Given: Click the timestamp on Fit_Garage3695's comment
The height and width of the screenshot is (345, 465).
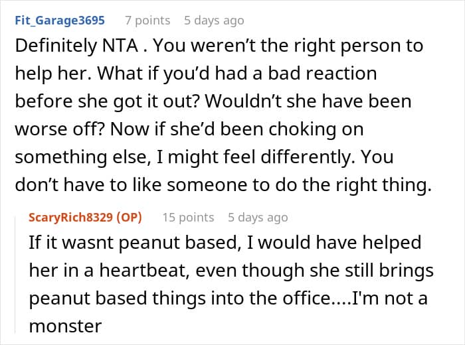Looking at the screenshot, I should 214,21.
